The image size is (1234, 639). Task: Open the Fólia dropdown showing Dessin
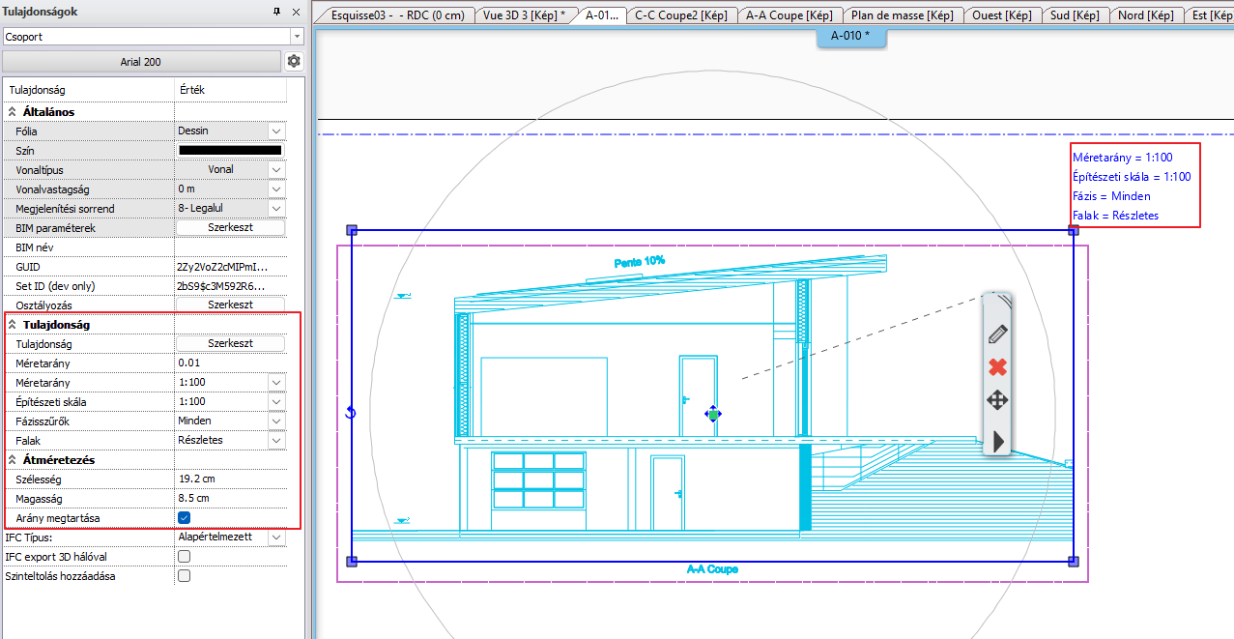[276, 131]
